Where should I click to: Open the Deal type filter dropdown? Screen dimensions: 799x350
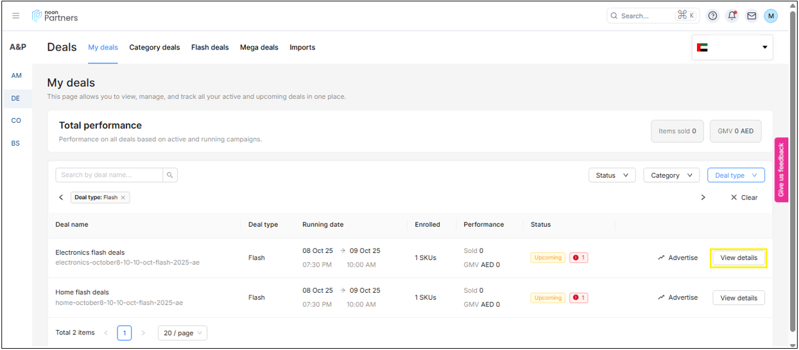click(x=735, y=175)
